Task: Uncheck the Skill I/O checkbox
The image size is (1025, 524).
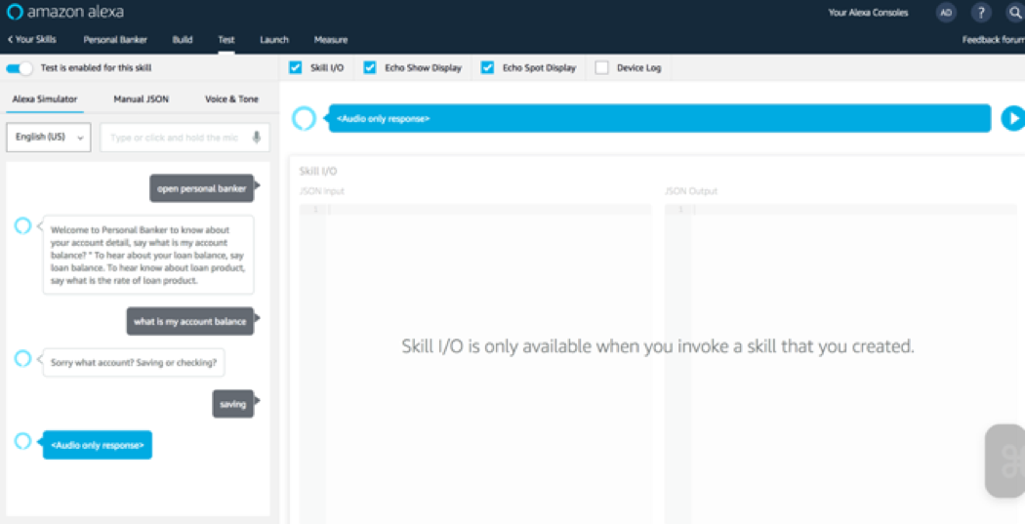Action: pos(296,67)
